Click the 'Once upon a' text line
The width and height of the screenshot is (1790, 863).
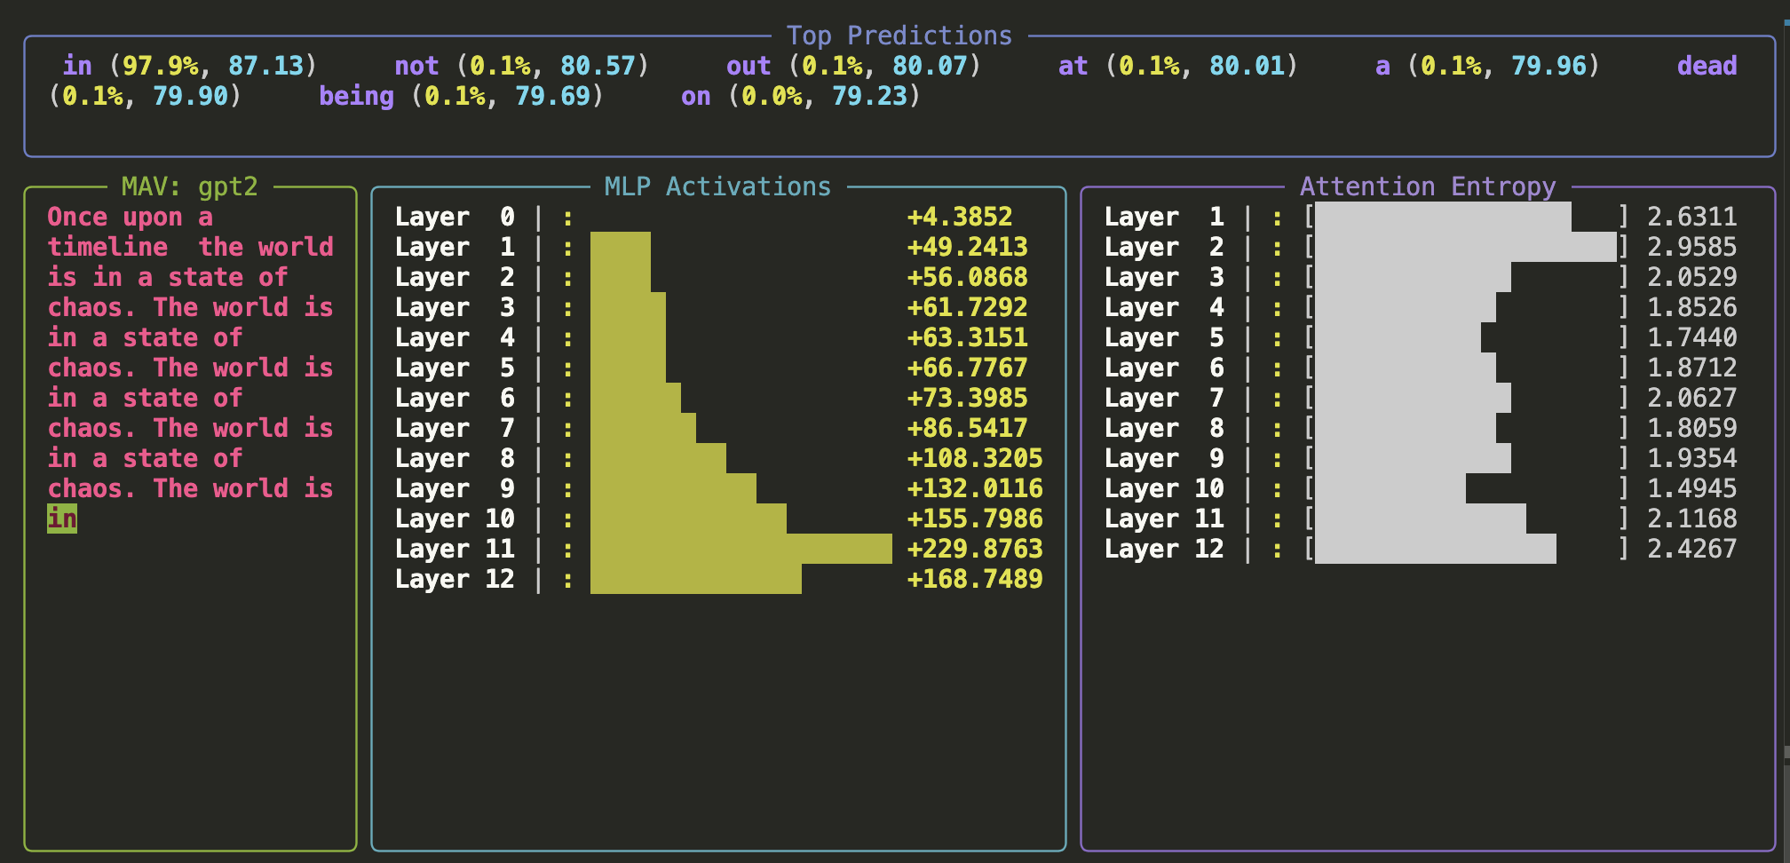point(130,217)
